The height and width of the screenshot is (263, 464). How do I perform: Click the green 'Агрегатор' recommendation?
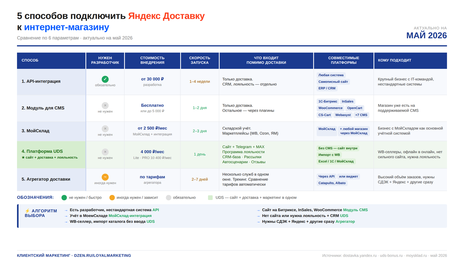click(345, 222)
